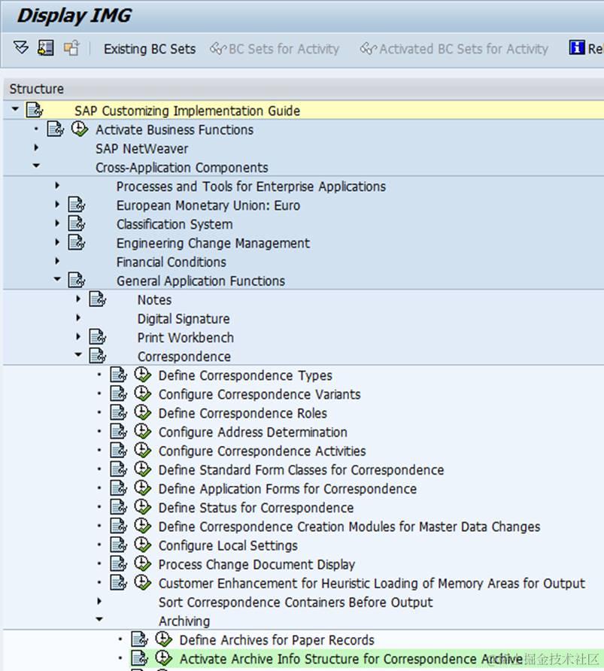Execute Define Standard Form Classes activity icon
The image size is (604, 671).
[142, 469]
